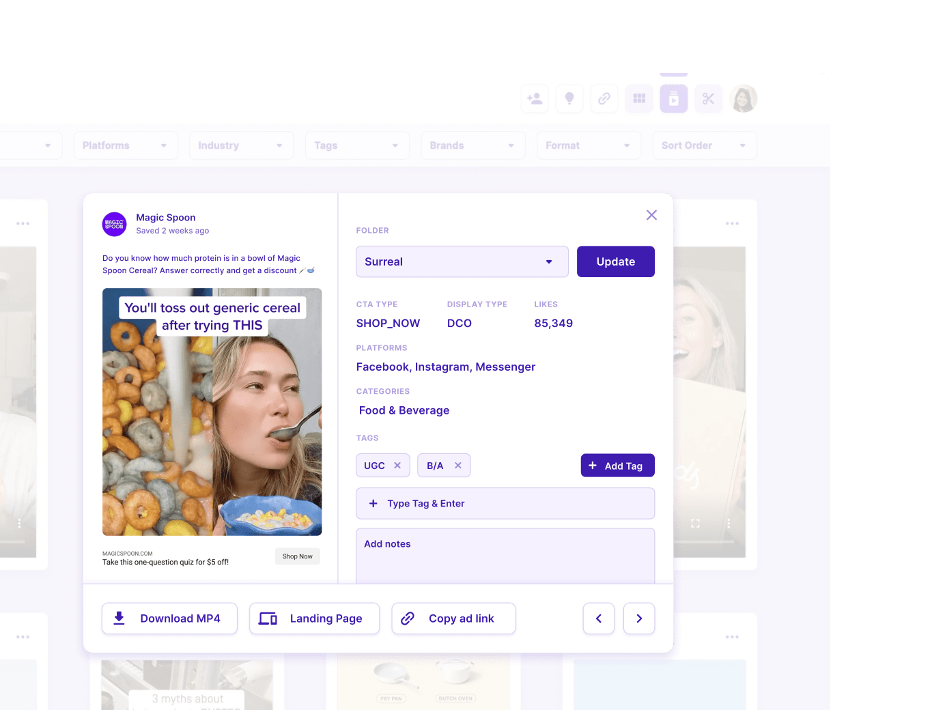
Task: Click the scissors clip icon
Action: pyautogui.click(x=708, y=98)
